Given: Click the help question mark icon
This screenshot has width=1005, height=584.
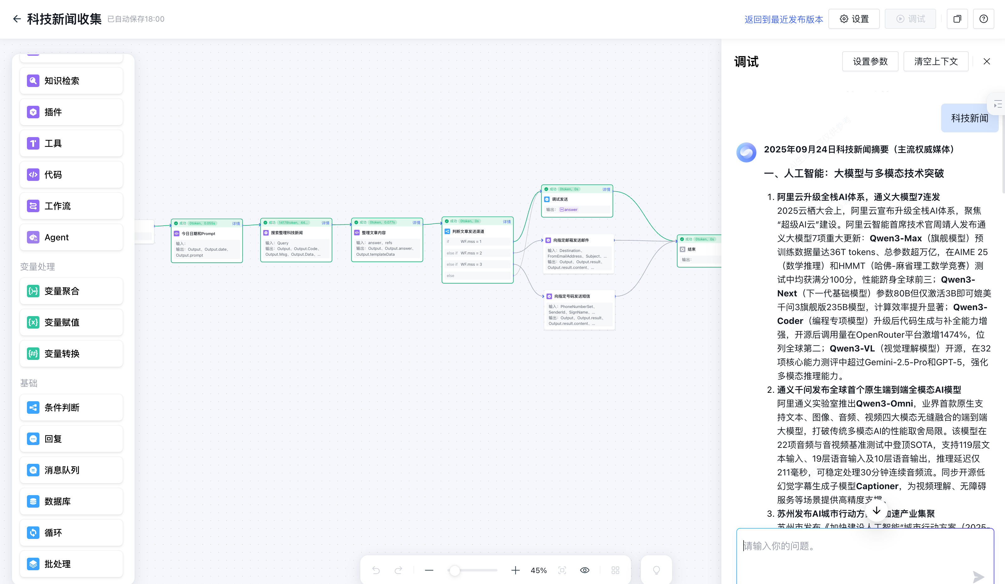Looking at the screenshot, I should click(x=983, y=19).
